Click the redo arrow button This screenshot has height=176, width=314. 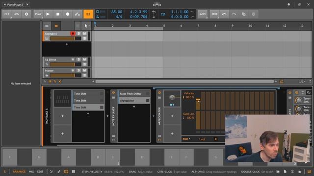pos(234,14)
